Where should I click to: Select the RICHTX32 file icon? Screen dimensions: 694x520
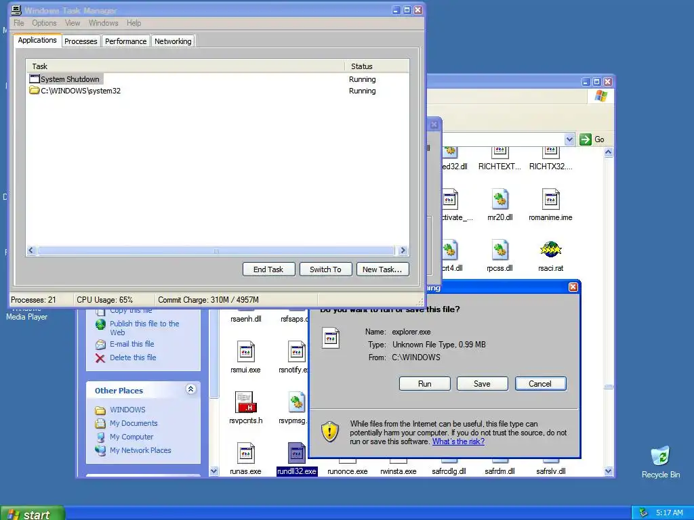(550, 152)
